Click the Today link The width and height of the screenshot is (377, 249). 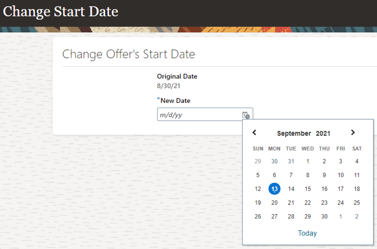pyautogui.click(x=307, y=233)
